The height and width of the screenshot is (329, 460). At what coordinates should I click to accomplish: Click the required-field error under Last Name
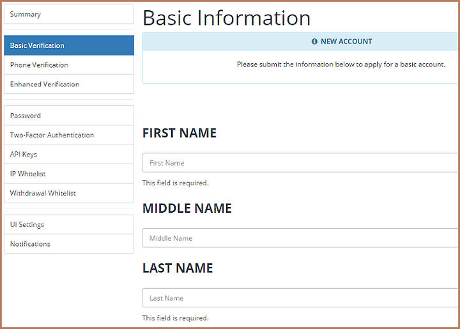[176, 318]
